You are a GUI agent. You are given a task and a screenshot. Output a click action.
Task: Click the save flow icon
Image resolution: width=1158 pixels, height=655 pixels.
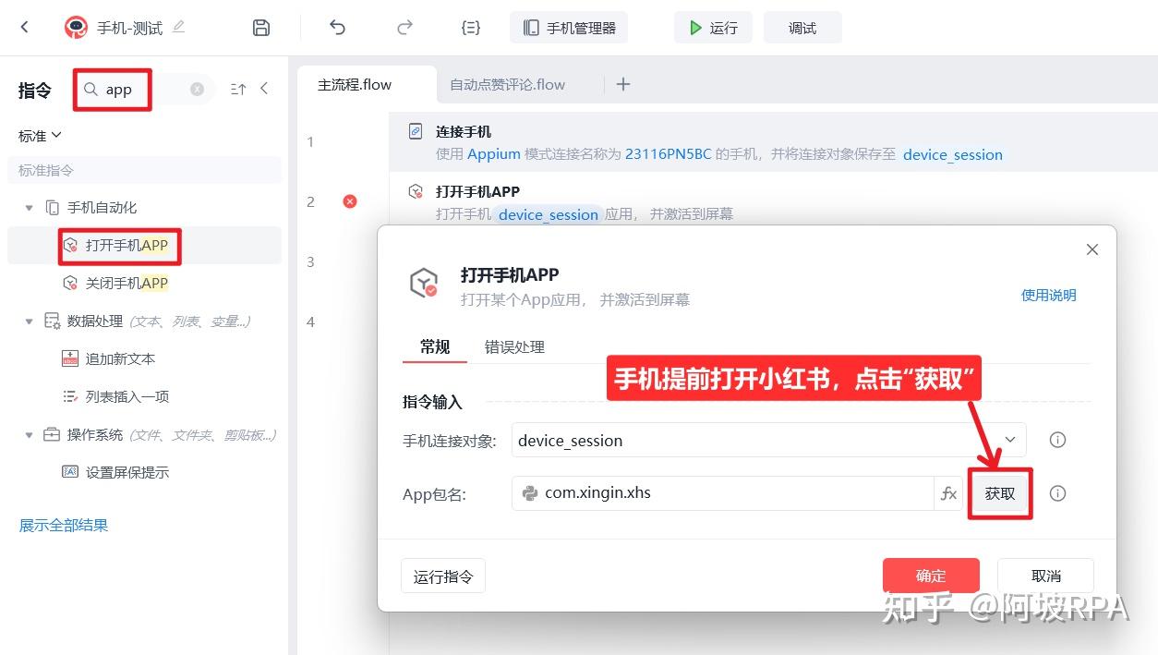(x=261, y=27)
